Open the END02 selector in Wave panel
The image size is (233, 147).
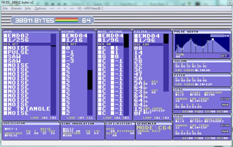coord(16,35)
